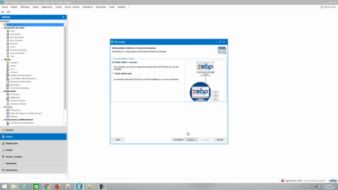
Task: Open the Fichier menu
Action: click(x=5, y=7)
